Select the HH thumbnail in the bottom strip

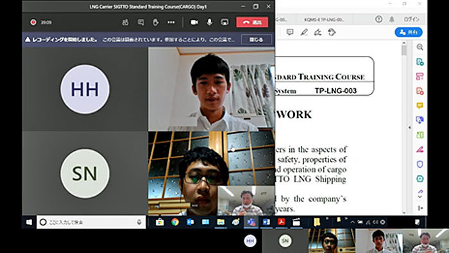(250, 241)
